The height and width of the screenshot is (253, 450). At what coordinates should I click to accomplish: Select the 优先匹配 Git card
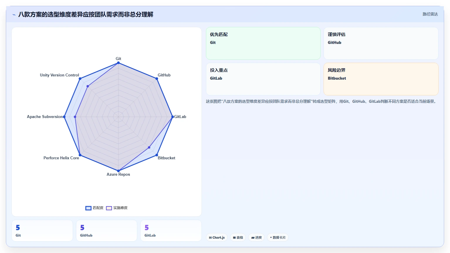pyautogui.click(x=263, y=43)
